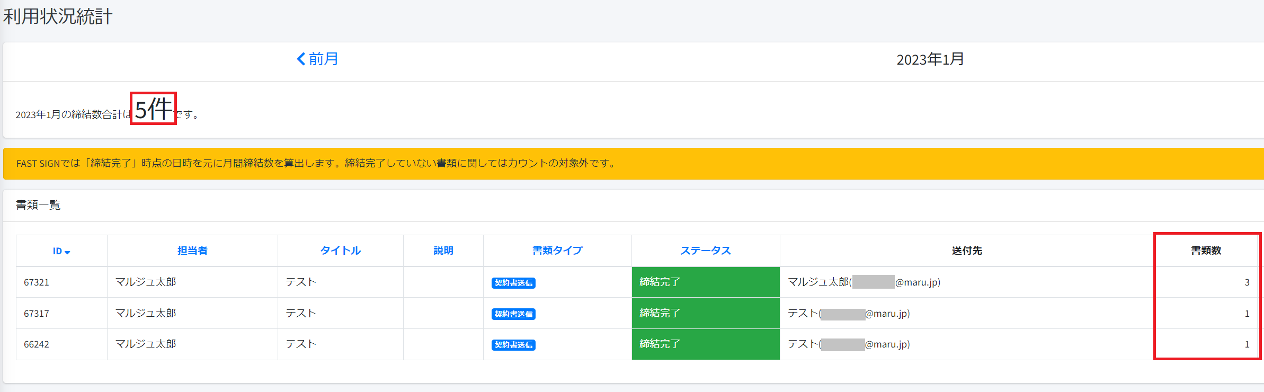The image size is (1264, 392).
Task: Sort table by ステータス column header
Action: [705, 251]
